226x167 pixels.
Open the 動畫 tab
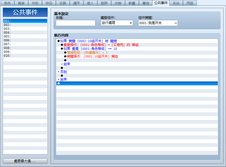pyautogui.click(x=132, y=3)
